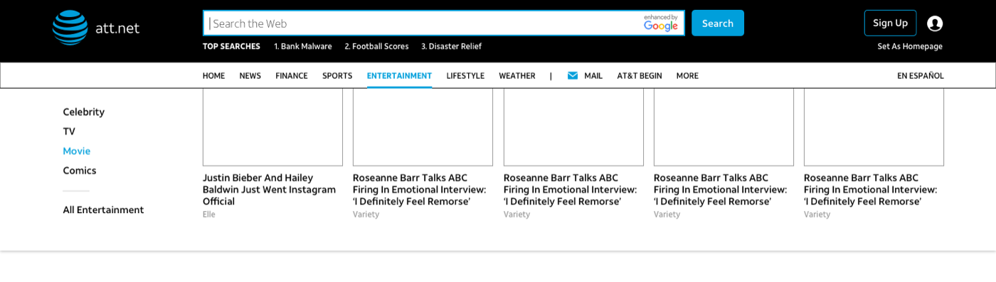
Task: Open the SPORTS nav item
Action: pyautogui.click(x=337, y=75)
